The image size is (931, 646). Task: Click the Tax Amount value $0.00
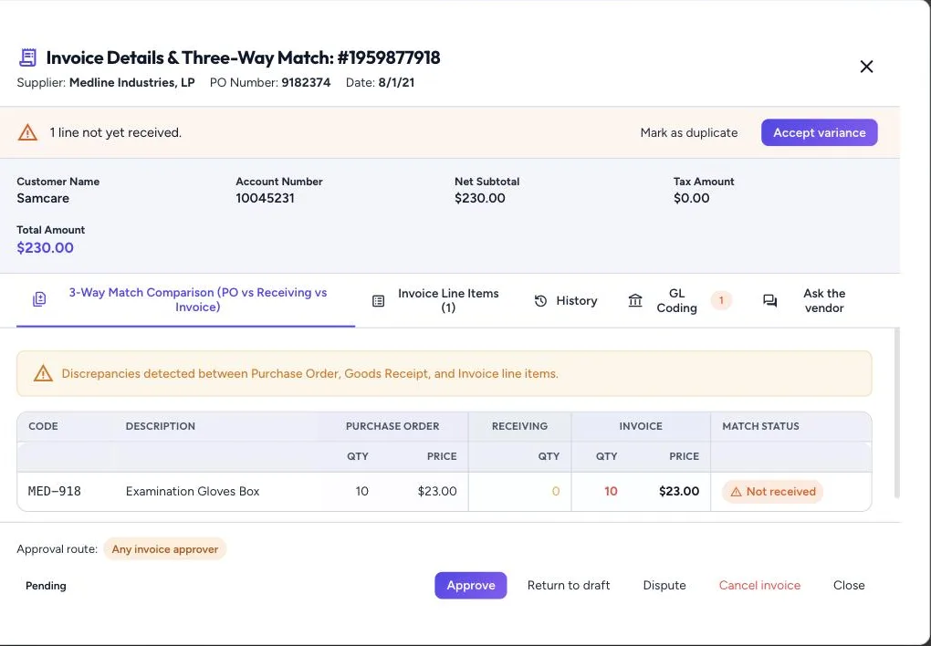(691, 198)
